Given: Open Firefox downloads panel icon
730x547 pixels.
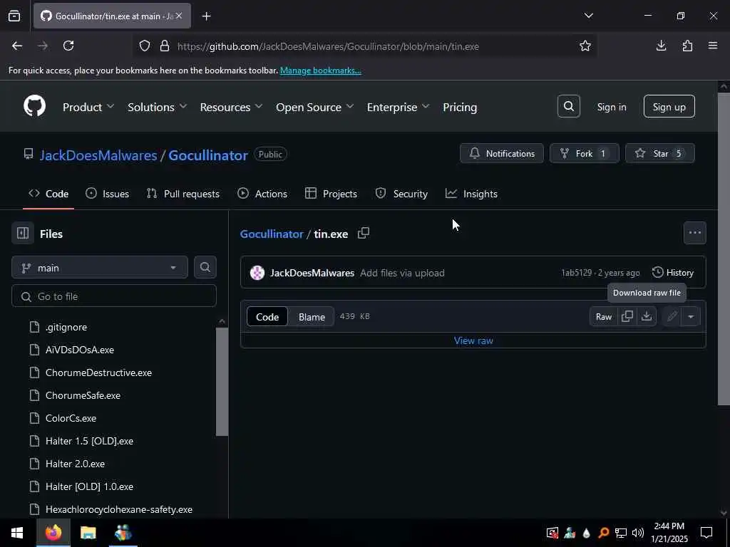Looking at the screenshot, I should point(661,46).
